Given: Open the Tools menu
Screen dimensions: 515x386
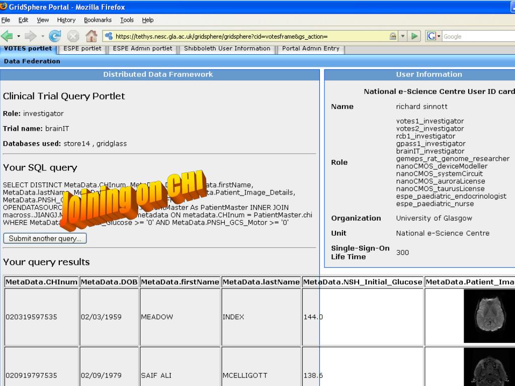Looking at the screenshot, I should [x=127, y=20].
